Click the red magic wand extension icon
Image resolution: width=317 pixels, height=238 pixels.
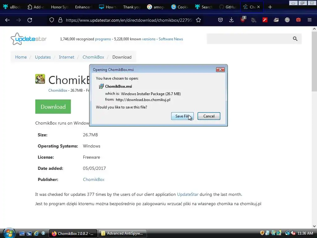point(265,20)
